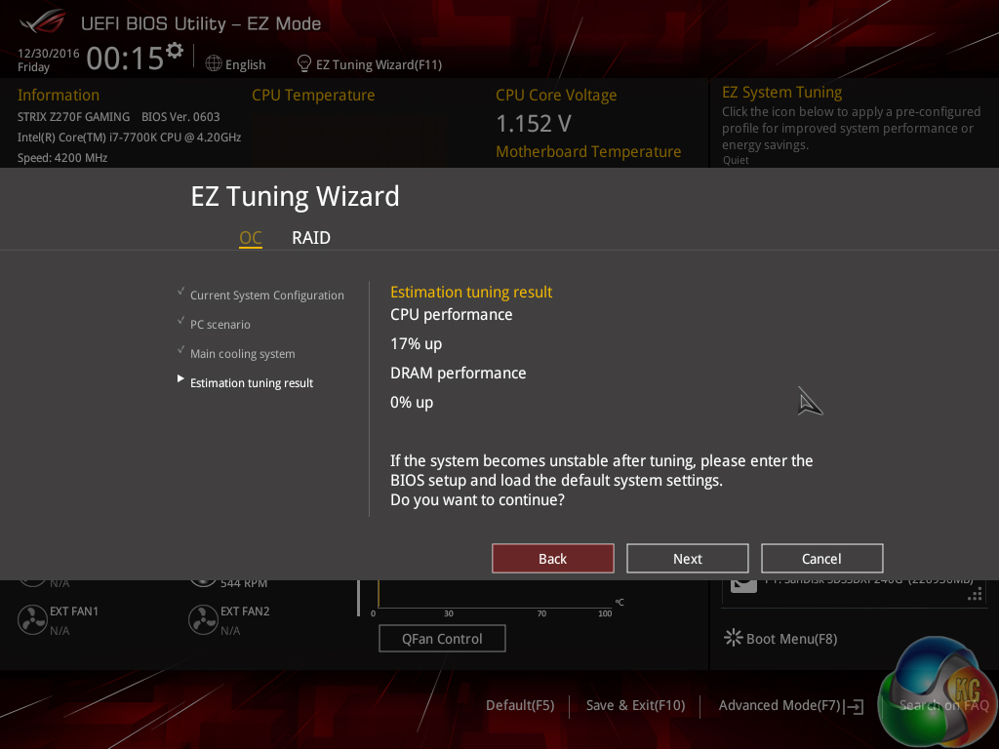Open QFan Control

click(442, 638)
